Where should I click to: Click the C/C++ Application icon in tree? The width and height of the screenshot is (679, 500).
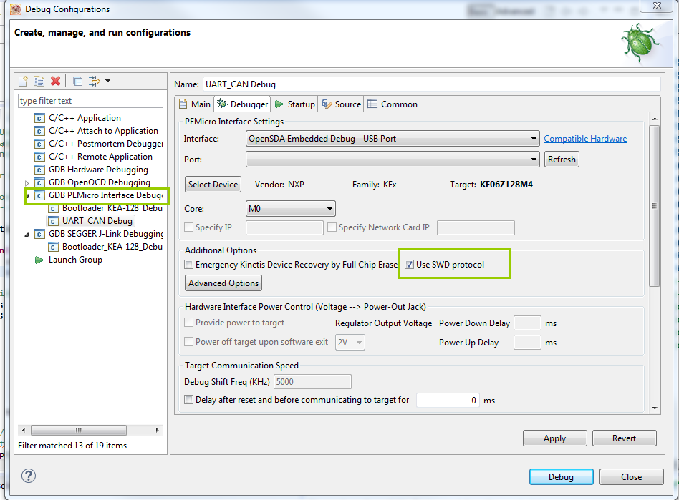[x=40, y=118]
